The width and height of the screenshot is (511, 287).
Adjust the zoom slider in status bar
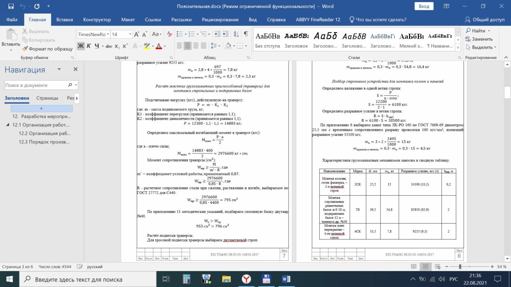pyautogui.click(x=460, y=267)
